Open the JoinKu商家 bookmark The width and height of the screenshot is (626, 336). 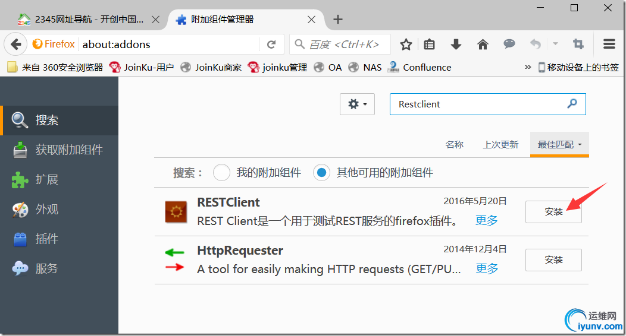pos(211,67)
